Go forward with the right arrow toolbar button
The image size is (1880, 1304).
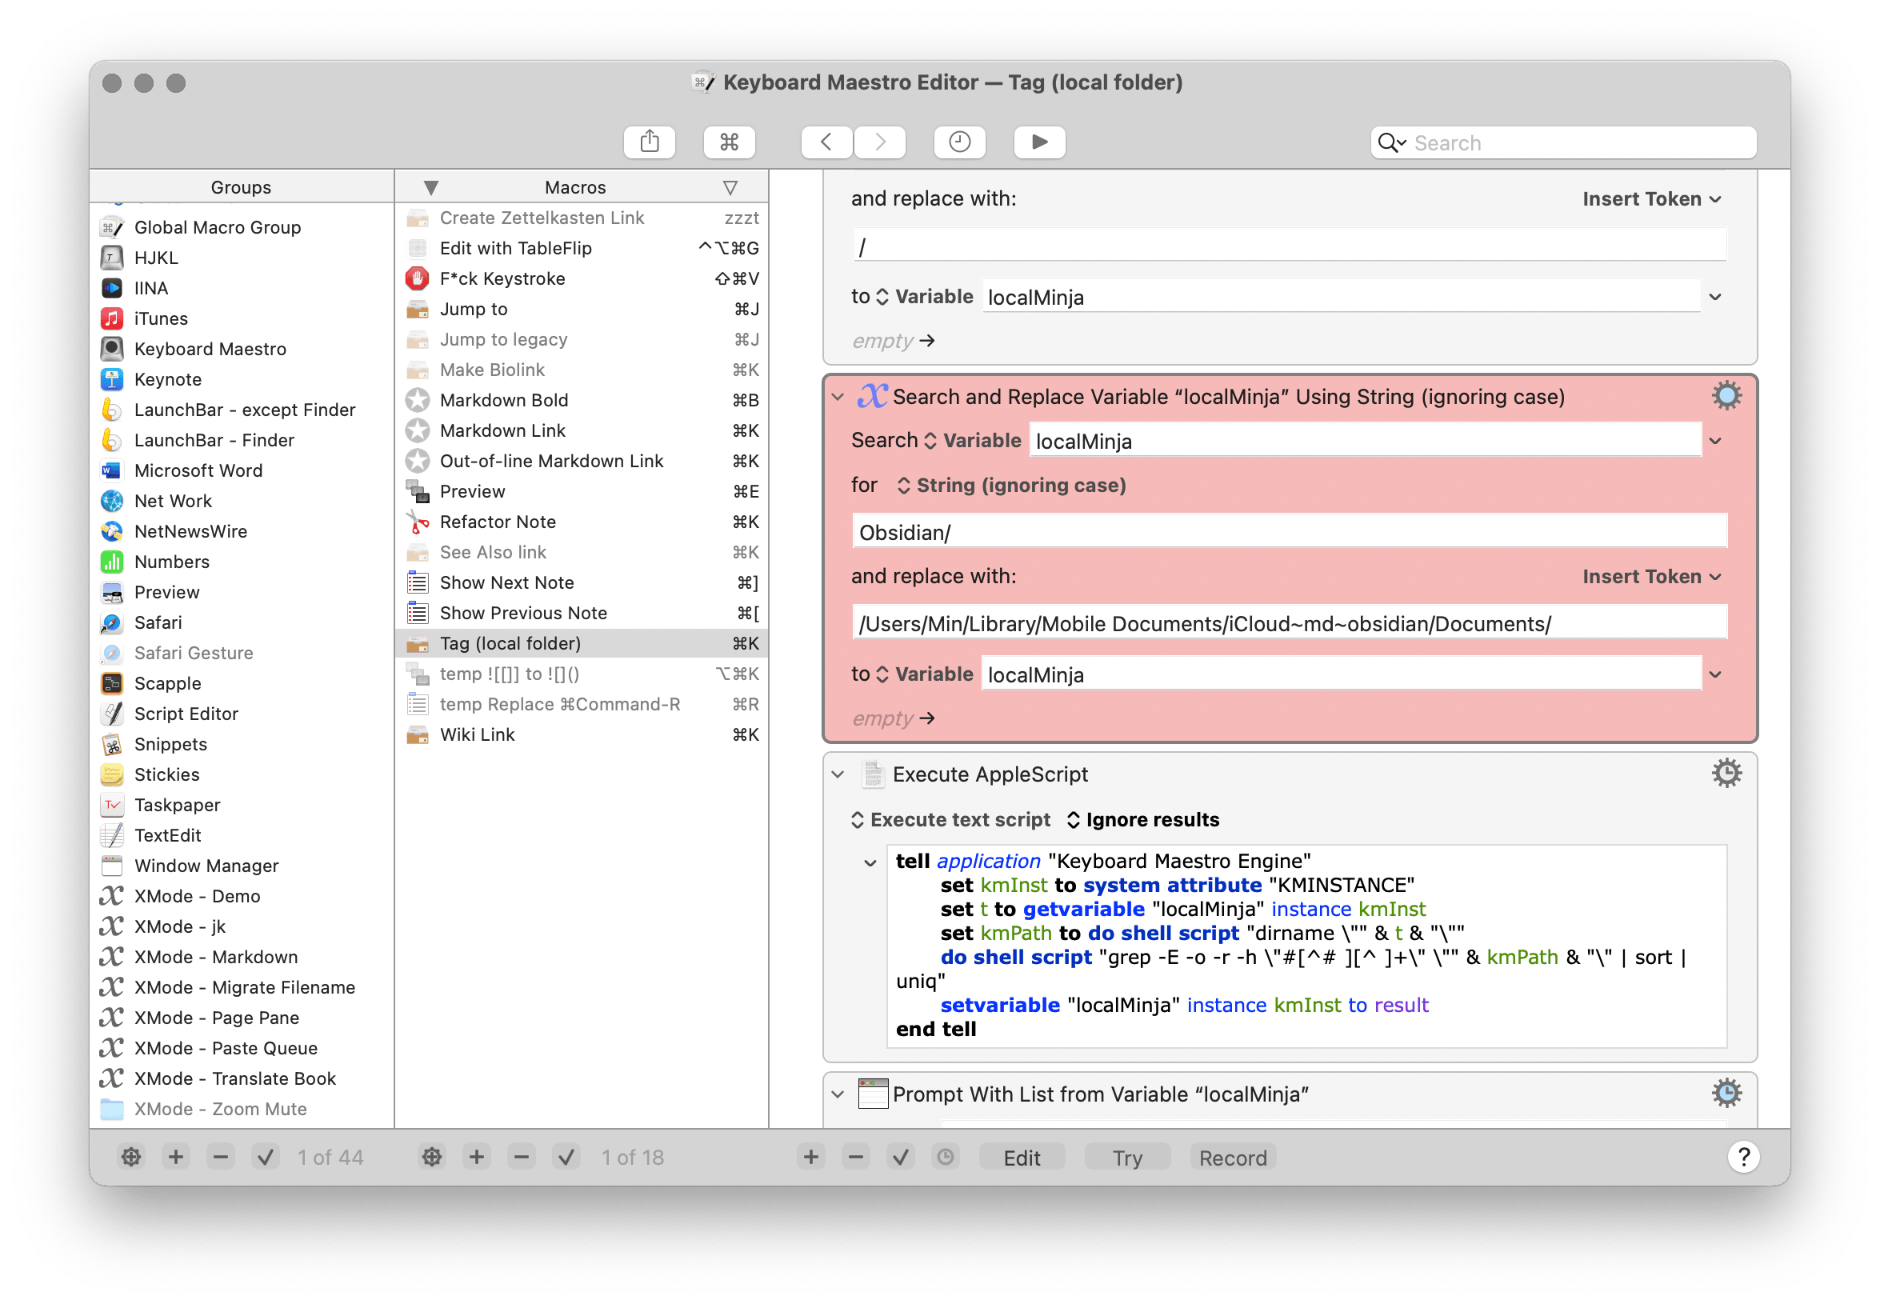pos(879,142)
